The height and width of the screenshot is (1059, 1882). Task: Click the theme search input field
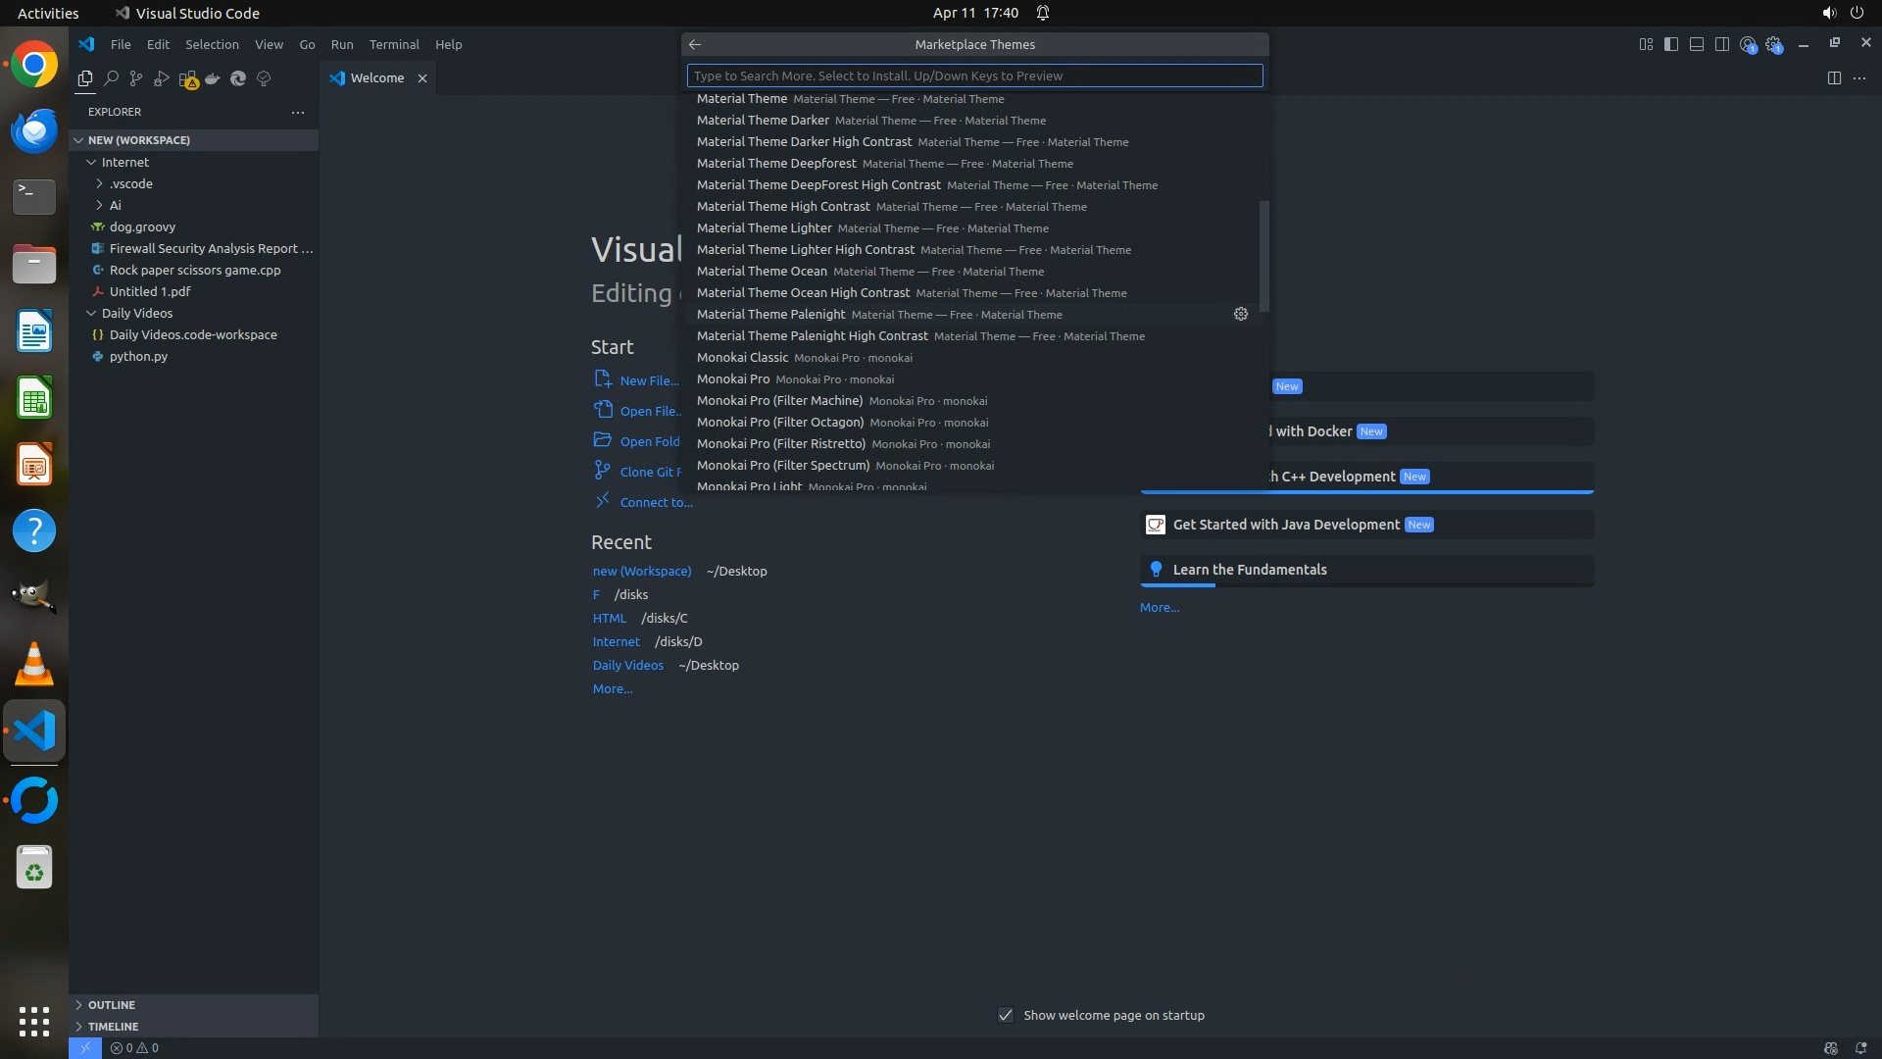[974, 76]
